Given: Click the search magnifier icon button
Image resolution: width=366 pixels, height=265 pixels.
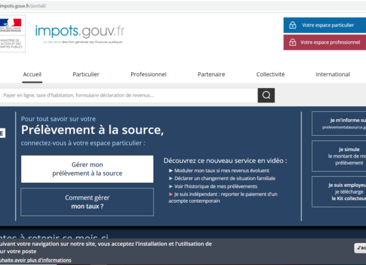Looking at the screenshot, I should click(x=266, y=95).
